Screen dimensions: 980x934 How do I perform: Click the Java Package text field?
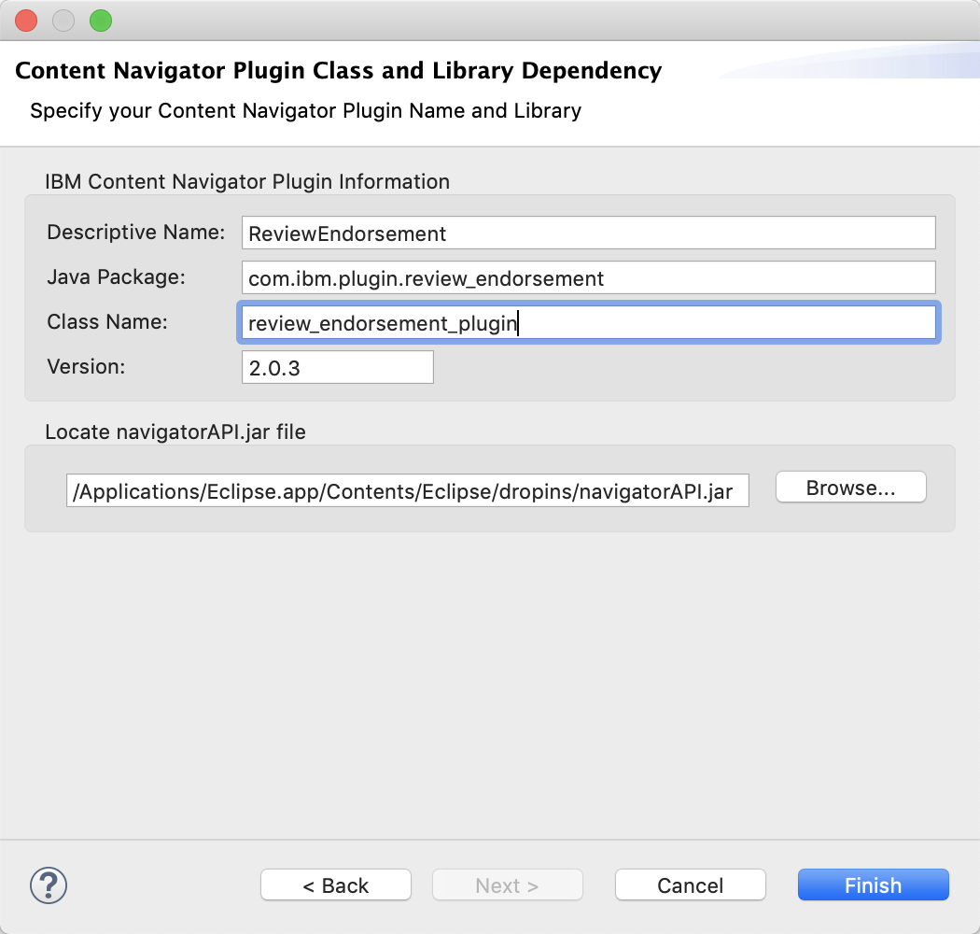(588, 277)
